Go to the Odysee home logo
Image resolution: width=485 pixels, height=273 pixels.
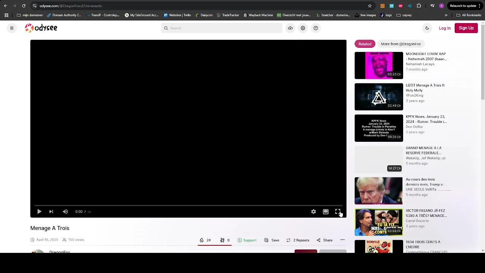(41, 28)
